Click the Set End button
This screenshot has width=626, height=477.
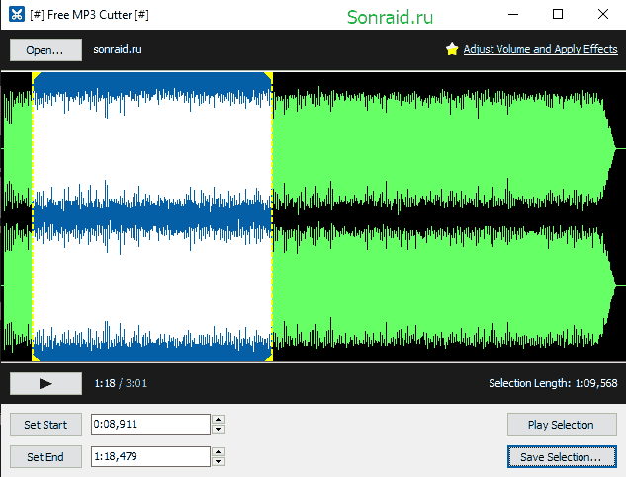pyautogui.click(x=45, y=457)
